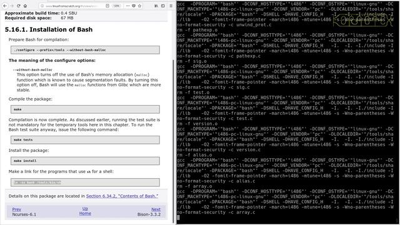Click the 'Approximate build time:' label
Screen dimensions: 400x225
32,13
